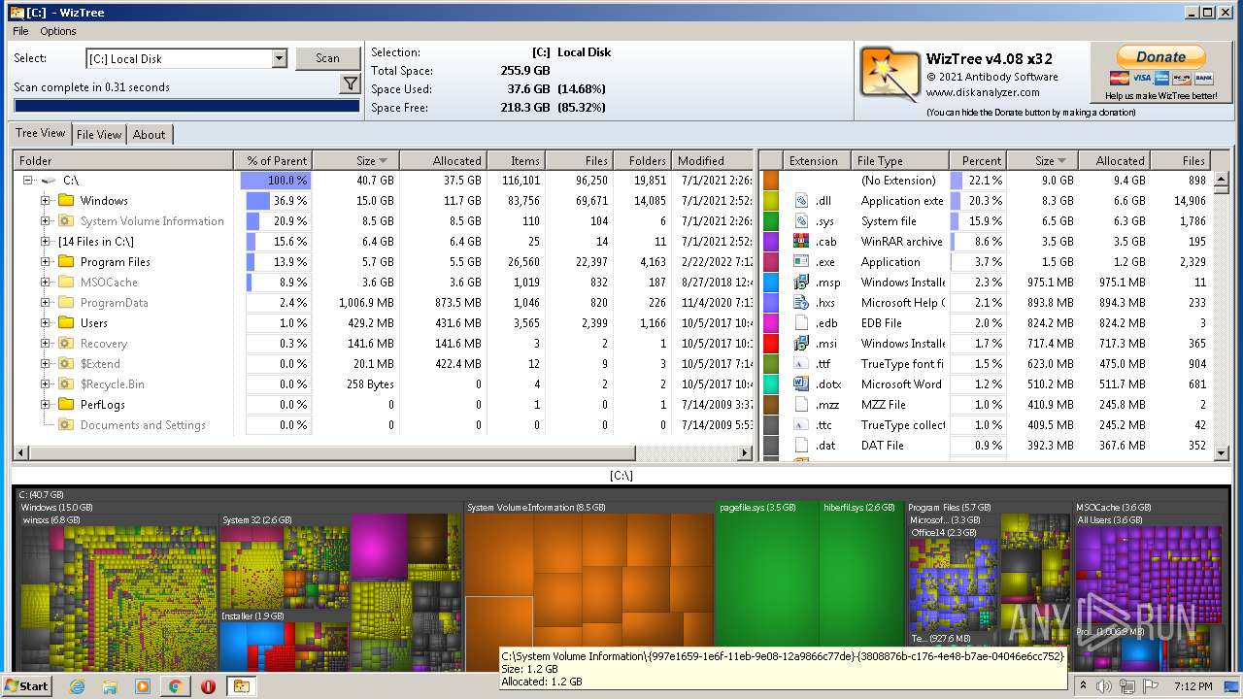Expand the PerfLogs folder node
Image resolution: width=1243 pixels, height=699 pixels.
point(46,405)
